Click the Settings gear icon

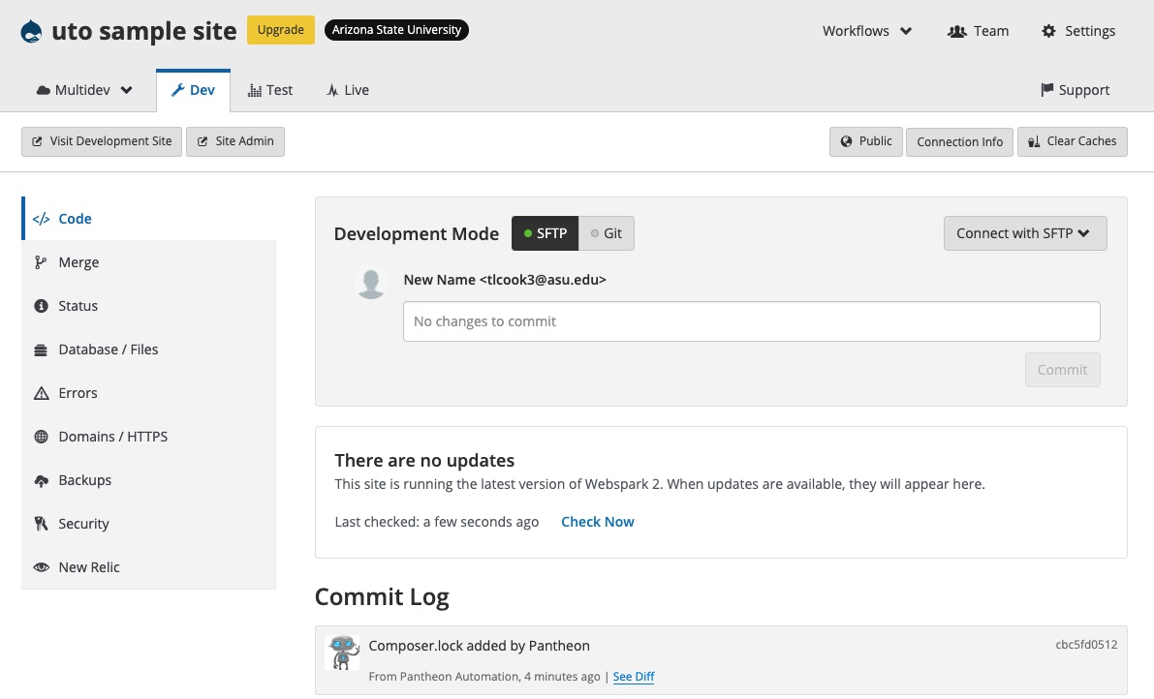pyautogui.click(x=1048, y=31)
